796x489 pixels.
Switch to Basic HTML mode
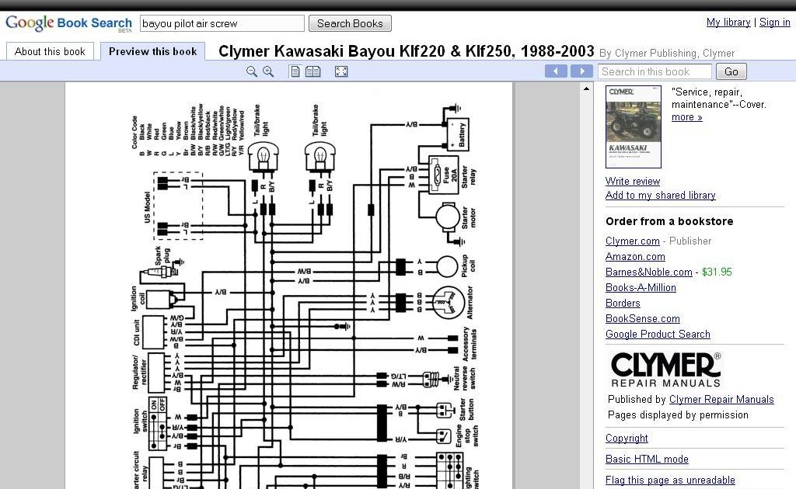tap(647, 459)
